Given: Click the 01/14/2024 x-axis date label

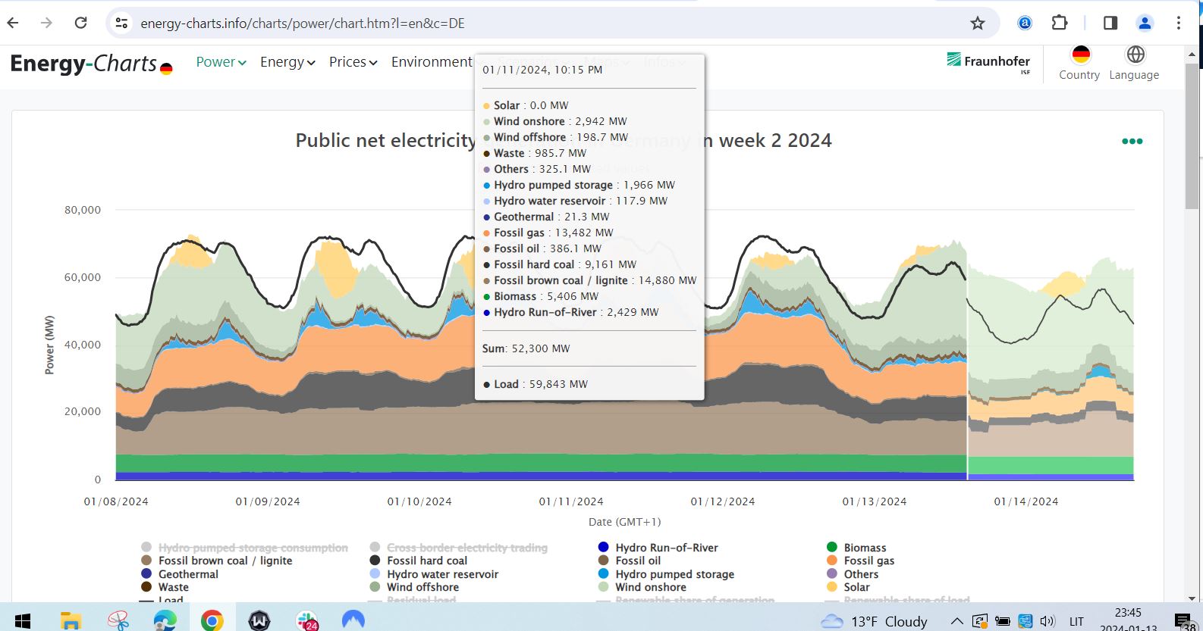Looking at the screenshot, I should coord(1026,501).
